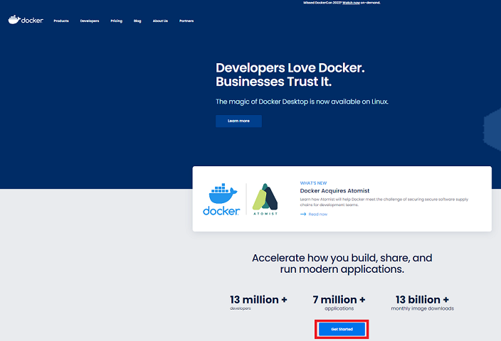
Task: Click the Learn more button
Action: click(x=238, y=121)
